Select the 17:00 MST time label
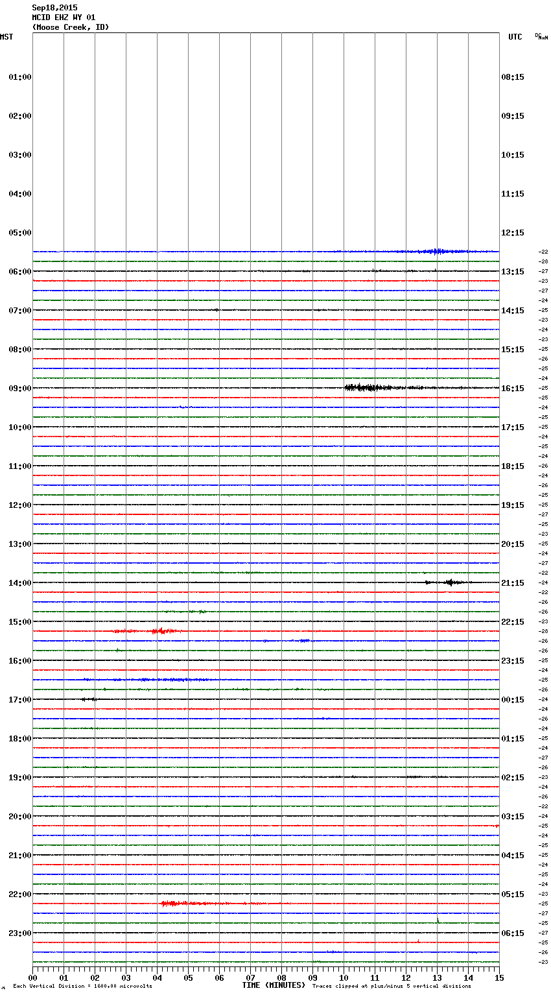The width and height of the screenshot is (551, 995). pos(20,700)
